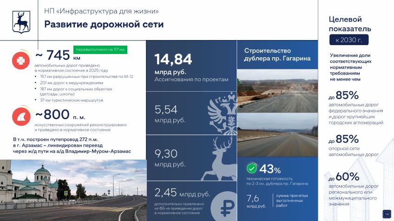Click the deer coat of arms logo
The height and width of the screenshot is (221, 394).
(x=21, y=21)
